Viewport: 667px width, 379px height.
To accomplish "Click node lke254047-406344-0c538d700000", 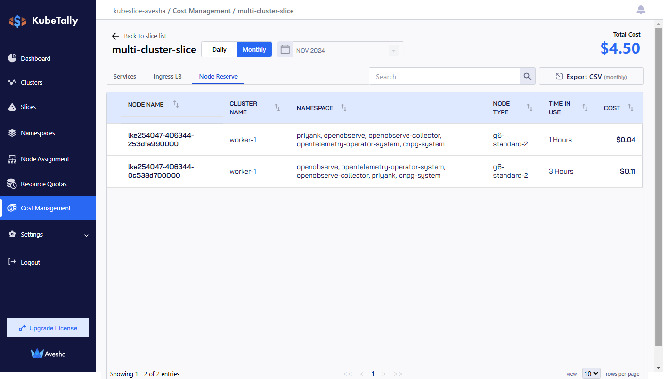I will [x=161, y=171].
